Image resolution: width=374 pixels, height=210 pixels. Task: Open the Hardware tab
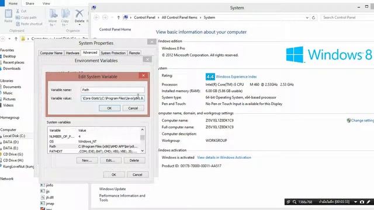72,53
